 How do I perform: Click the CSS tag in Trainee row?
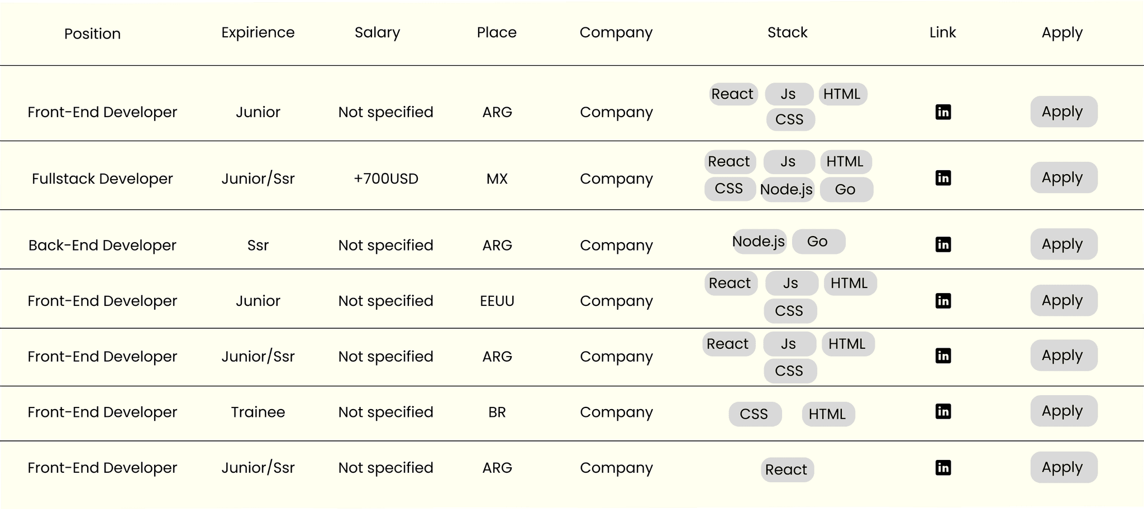(755, 414)
